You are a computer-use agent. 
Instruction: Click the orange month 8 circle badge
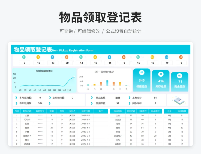click(124, 57)
